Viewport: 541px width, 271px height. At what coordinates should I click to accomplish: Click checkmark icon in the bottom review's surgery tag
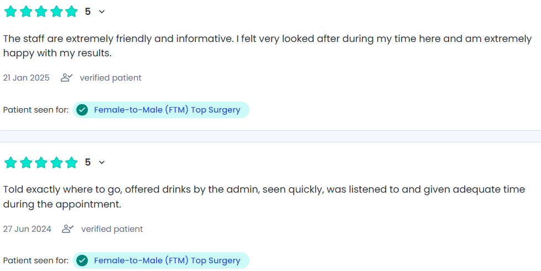coord(82,261)
